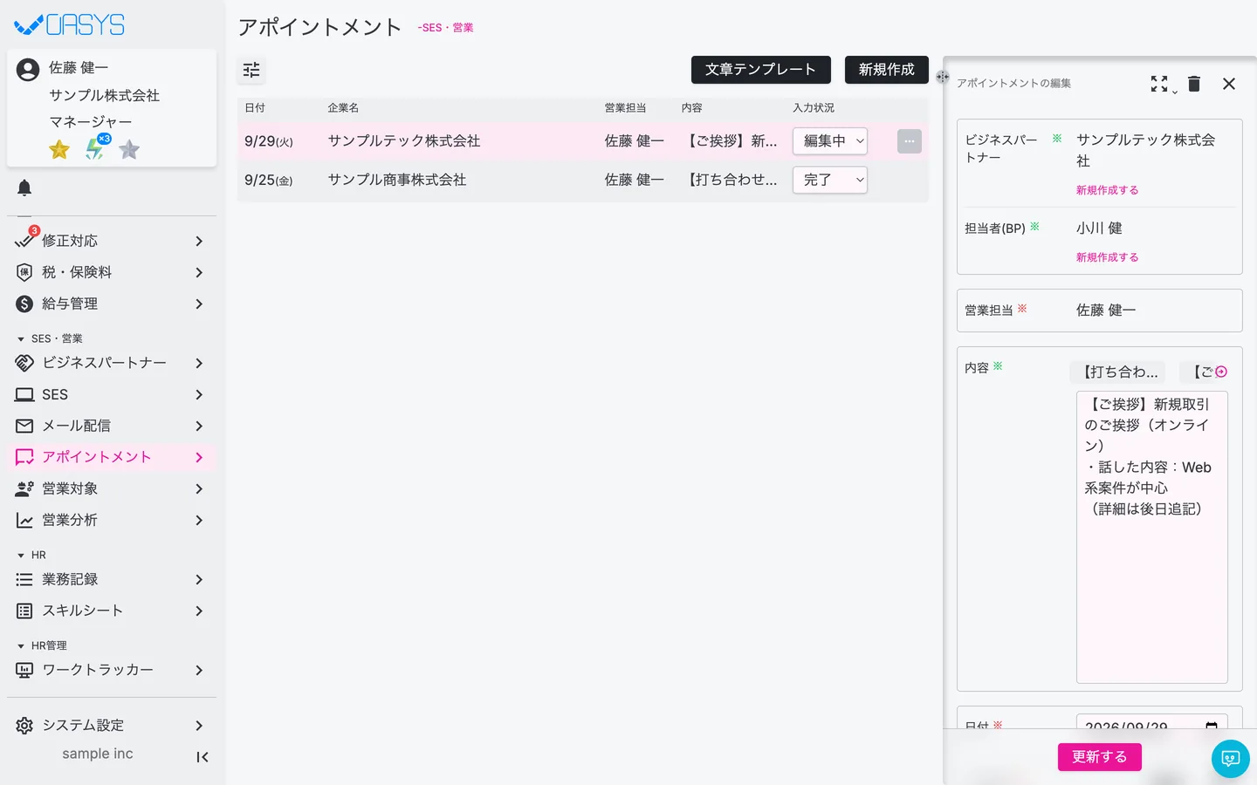Screen dimensions: 1257x785
Task: Open the 給与管理 menu
Action: pyautogui.click(x=112, y=304)
